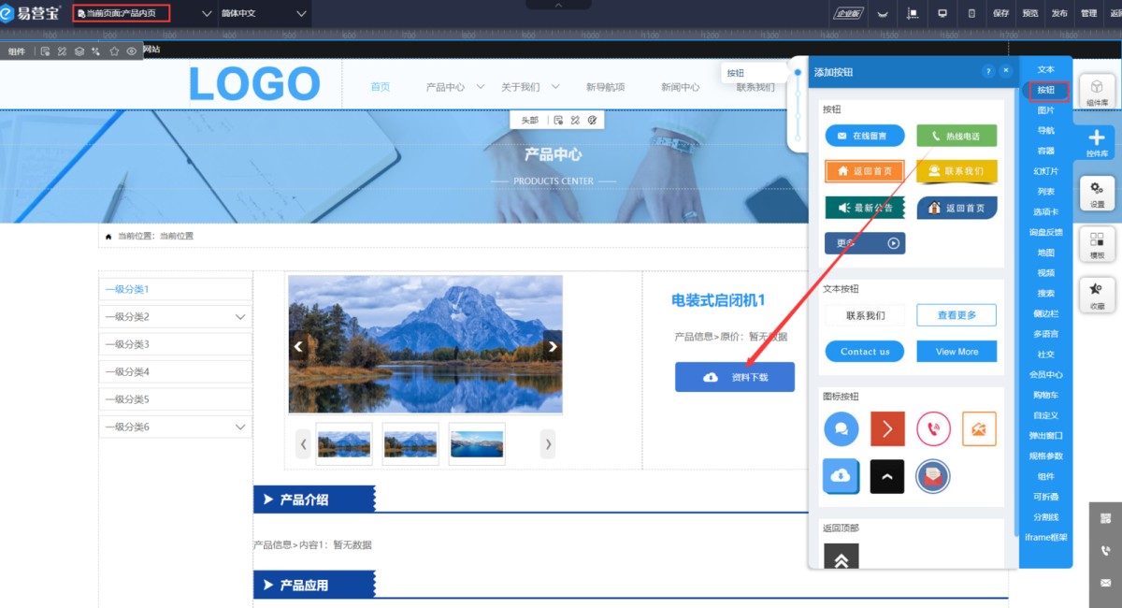
Task: Select the third product thumbnail image
Action: [477, 444]
